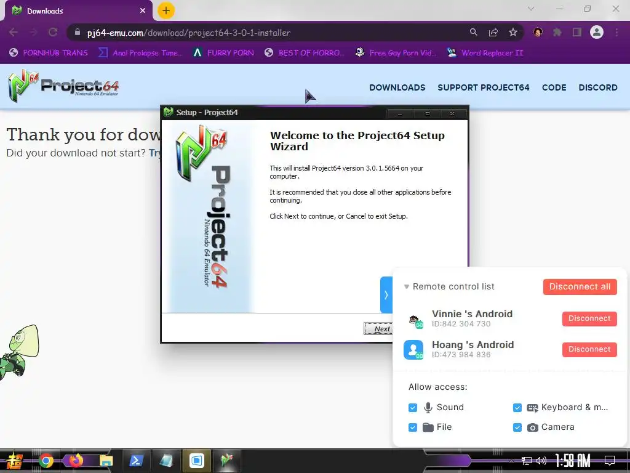Image resolution: width=630 pixels, height=473 pixels.
Task: Open Firefox from the taskbar
Action: click(x=76, y=461)
